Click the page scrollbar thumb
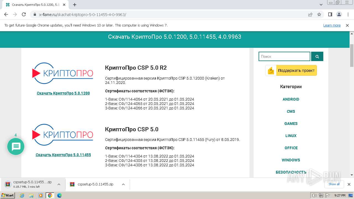This screenshot has height=199, width=354. tap(352, 55)
